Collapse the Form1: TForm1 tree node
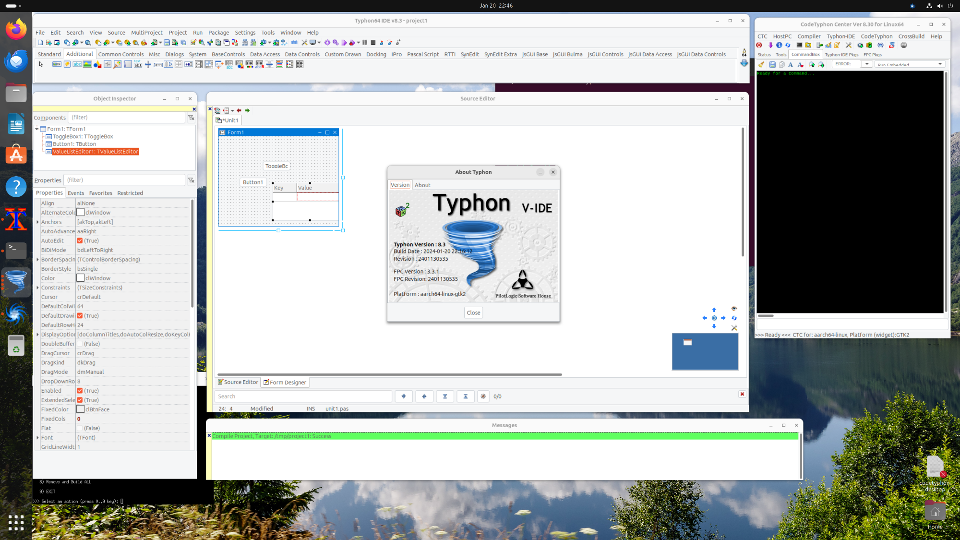960x540 pixels. coord(37,129)
